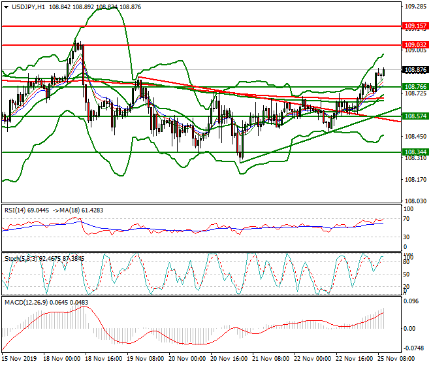The height and width of the screenshot is (366, 431).
Task: Select the 19 Nov 08:00 time label
Action: [x=146, y=359]
